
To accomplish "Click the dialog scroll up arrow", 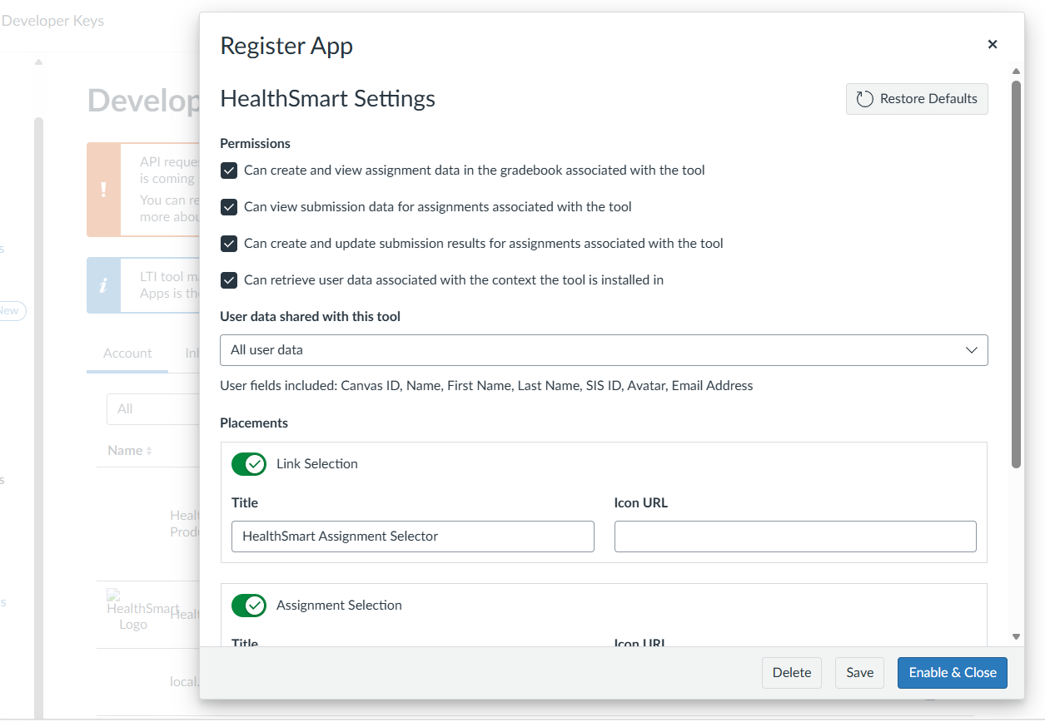I will pos(1016,71).
